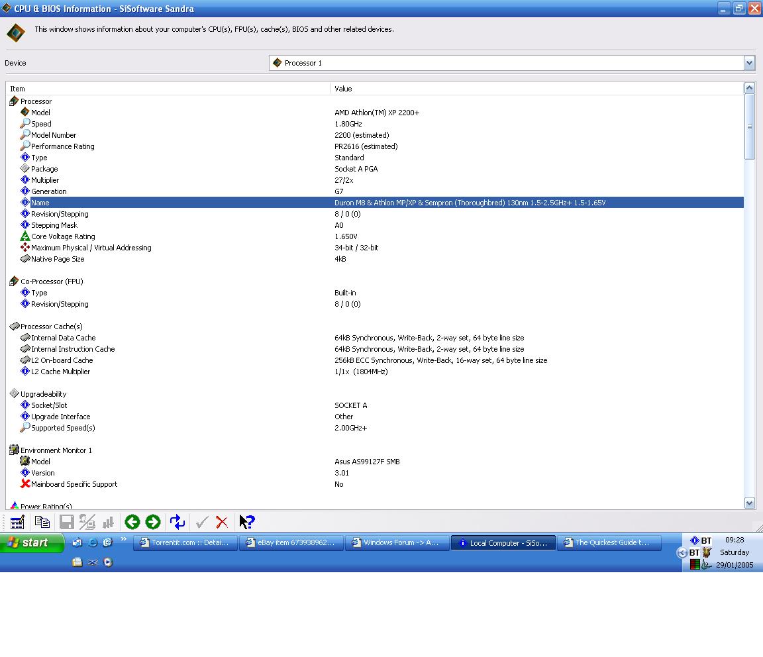Click the list scroll down arrow
The image size is (763, 657).
click(x=749, y=503)
